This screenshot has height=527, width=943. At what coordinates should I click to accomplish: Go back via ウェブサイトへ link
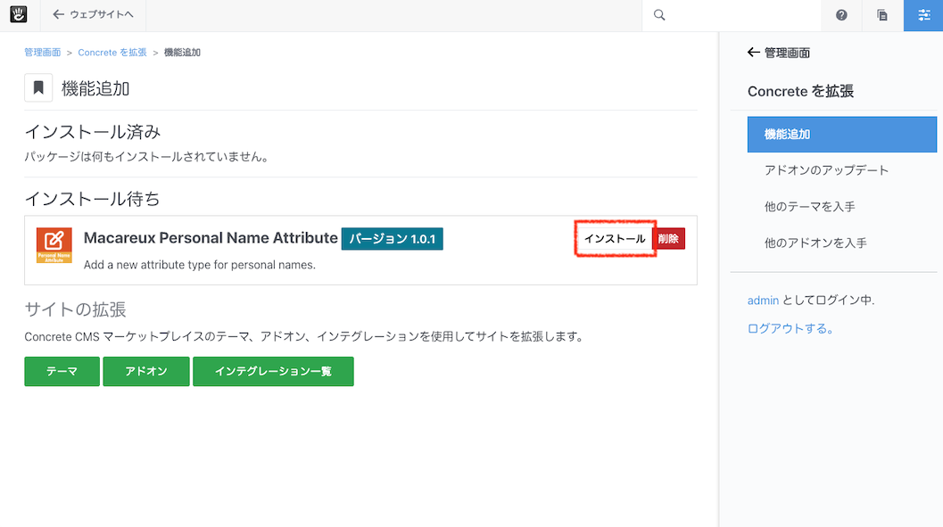pos(93,14)
